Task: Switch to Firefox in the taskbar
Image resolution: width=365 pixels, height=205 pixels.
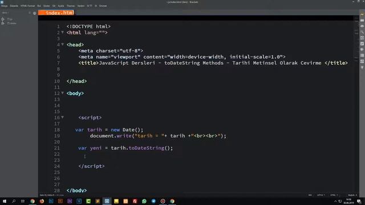Action: pyautogui.click(x=42, y=201)
